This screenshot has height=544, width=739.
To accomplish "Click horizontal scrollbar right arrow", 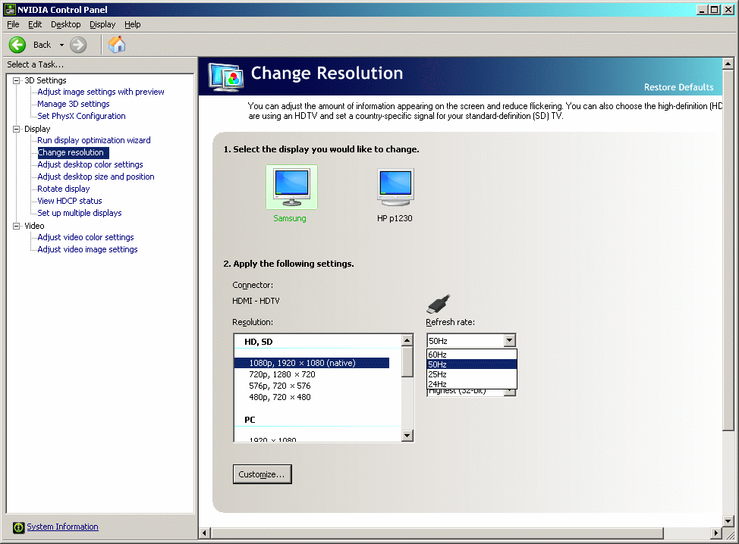I will 716,533.
